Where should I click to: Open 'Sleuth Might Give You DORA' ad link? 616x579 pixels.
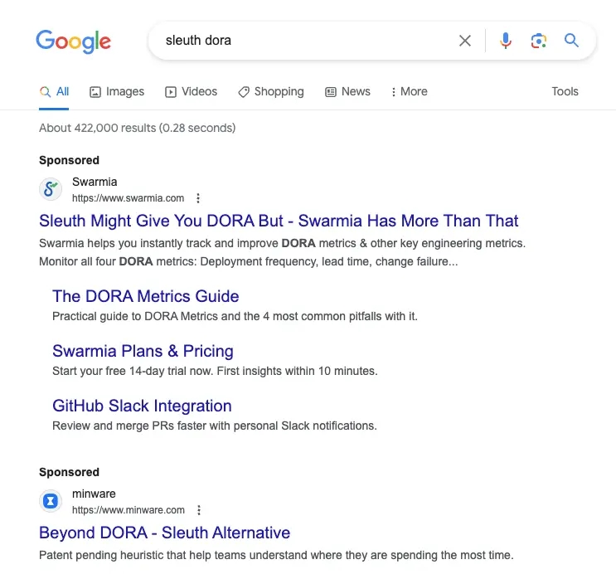pyautogui.click(x=279, y=221)
